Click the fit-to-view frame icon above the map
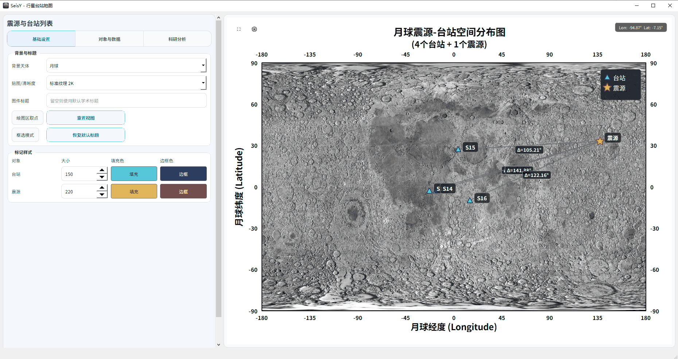The image size is (678, 359). pyautogui.click(x=239, y=29)
